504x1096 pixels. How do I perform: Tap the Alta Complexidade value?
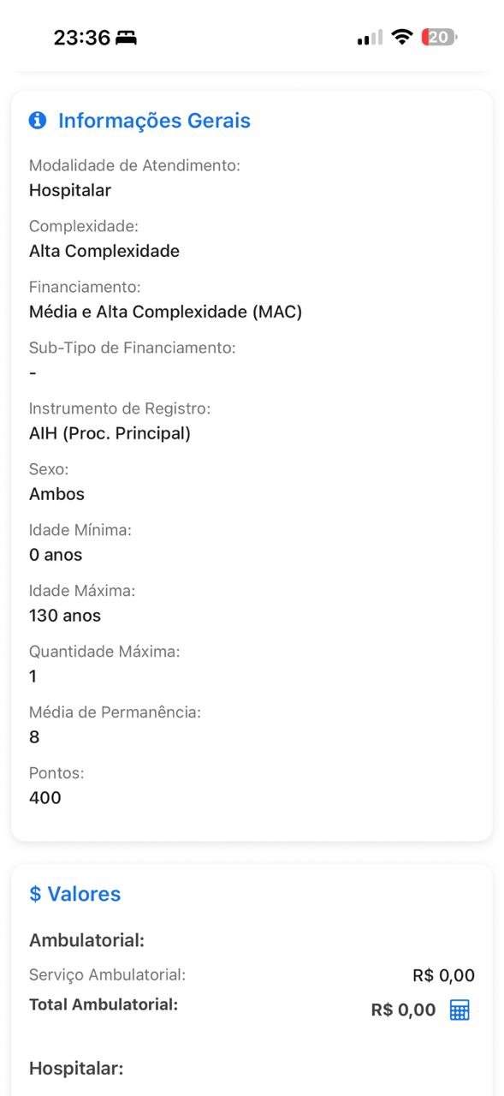coord(104,251)
